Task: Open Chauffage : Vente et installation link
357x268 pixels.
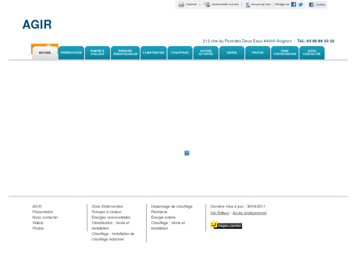Action: coord(168,226)
